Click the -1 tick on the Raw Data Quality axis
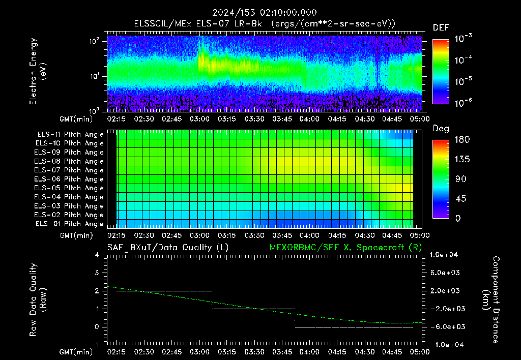Viewport: 521px width, 360px height. pos(95,345)
